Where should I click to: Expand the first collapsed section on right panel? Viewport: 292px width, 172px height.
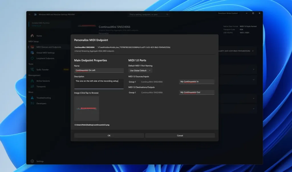click(254, 70)
